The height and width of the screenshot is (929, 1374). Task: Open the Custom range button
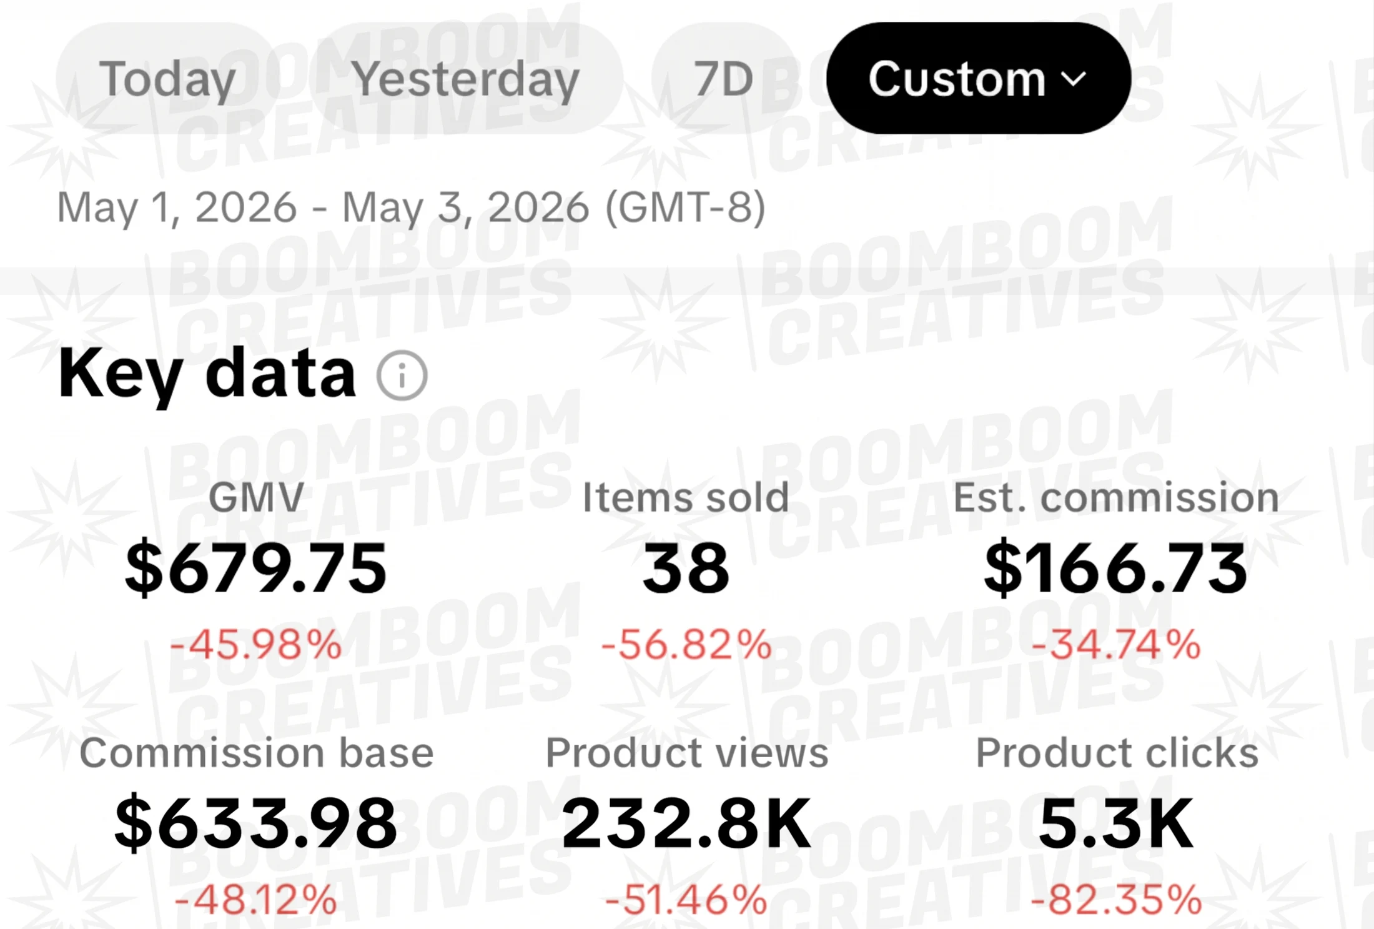click(979, 78)
